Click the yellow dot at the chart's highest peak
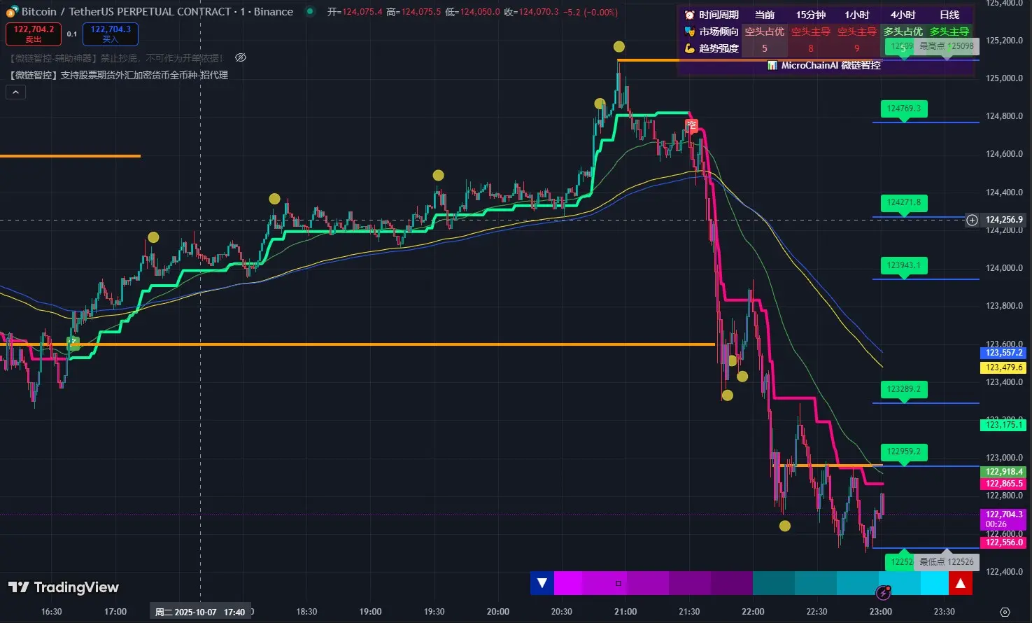This screenshot has height=623, width=1032. click(x=619, y=47)
